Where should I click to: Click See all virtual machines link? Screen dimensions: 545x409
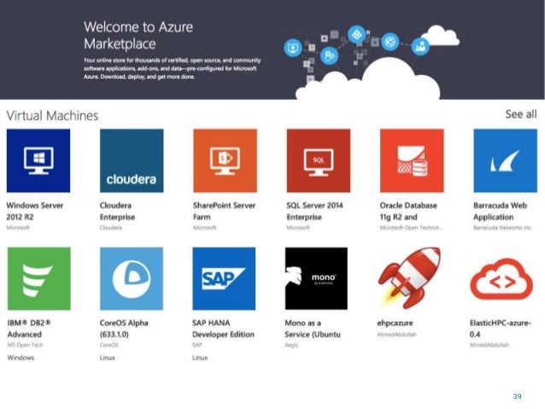tap(521, 114)
